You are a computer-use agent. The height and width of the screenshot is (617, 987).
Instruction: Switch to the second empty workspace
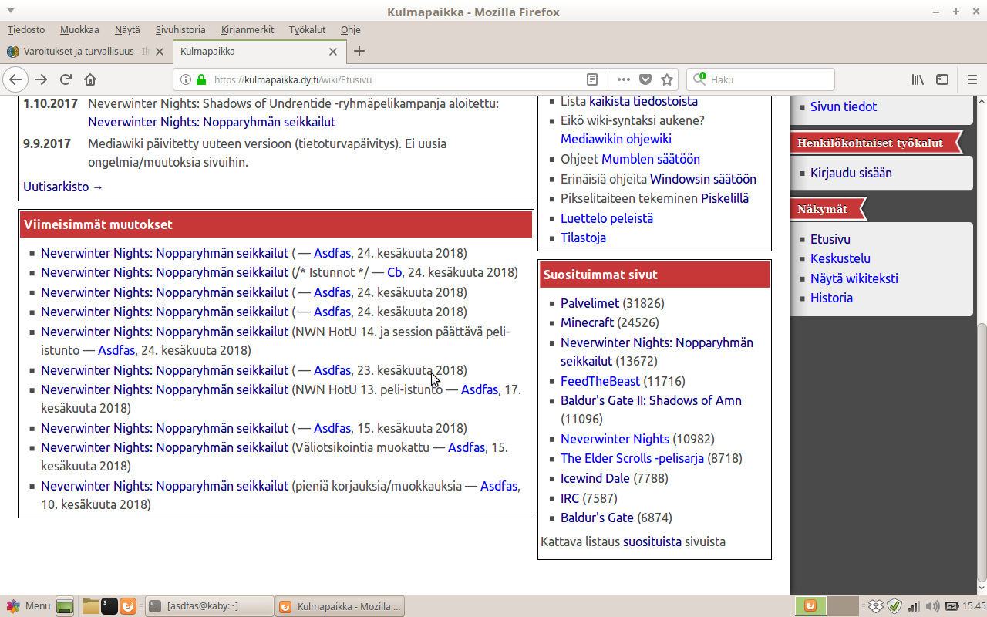[x=844, y=606]
